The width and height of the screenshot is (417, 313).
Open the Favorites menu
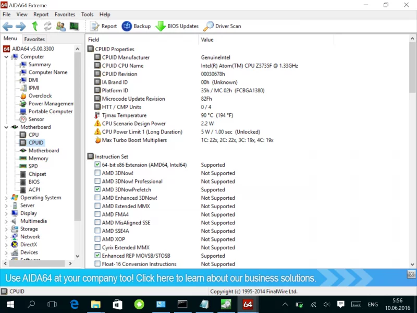(x=65, y=15)
